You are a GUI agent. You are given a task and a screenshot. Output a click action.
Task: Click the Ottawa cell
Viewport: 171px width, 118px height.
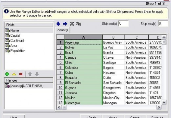[113, 57]
